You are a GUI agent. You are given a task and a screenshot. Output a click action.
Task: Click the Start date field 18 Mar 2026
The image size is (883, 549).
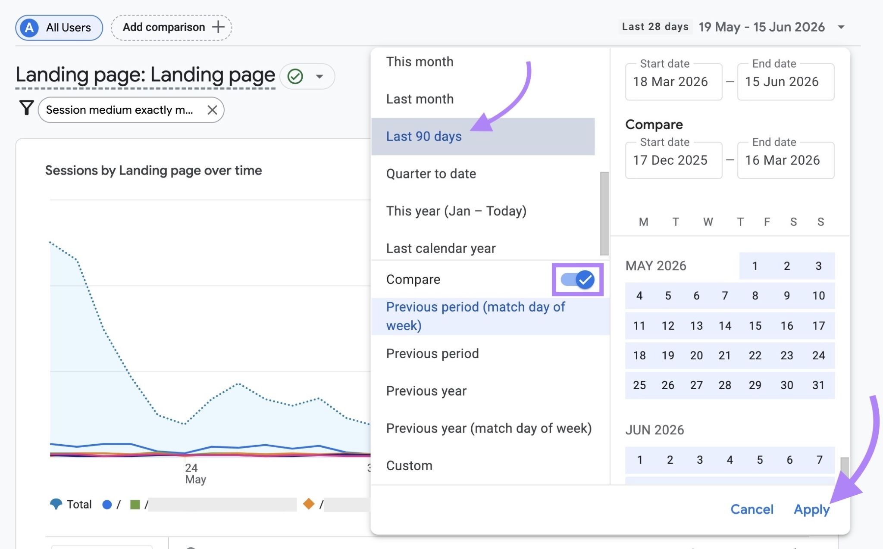(673, 82)
